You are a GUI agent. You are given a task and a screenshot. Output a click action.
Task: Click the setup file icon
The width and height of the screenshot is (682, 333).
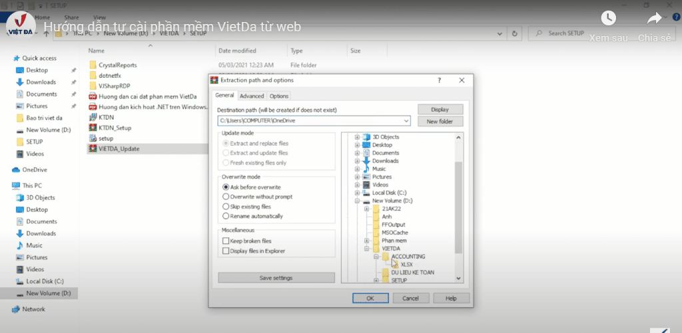(93, 138)
